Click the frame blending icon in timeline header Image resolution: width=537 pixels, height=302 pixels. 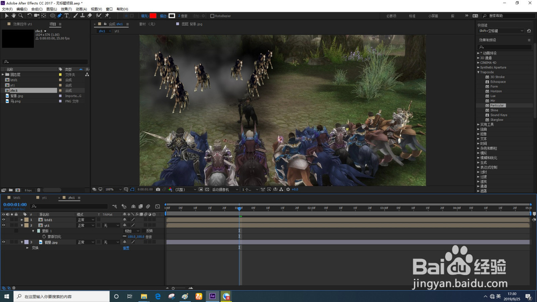click(140, 206)
